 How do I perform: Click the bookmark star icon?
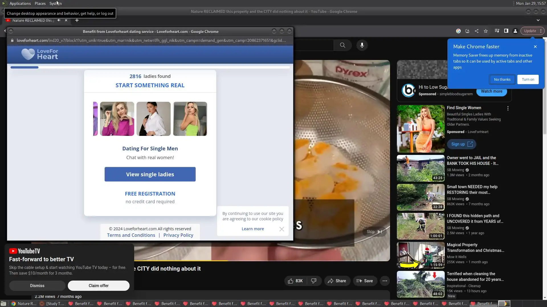[486, 31]
